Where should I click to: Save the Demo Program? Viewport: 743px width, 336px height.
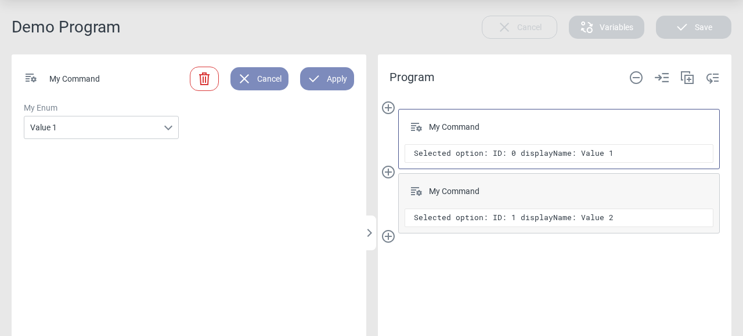694,27
